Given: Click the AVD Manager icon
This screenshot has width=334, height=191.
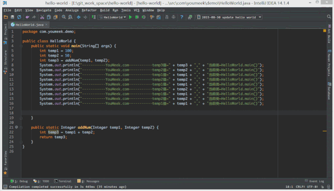Looking at the screenshot, I should (x=174, y=17).
